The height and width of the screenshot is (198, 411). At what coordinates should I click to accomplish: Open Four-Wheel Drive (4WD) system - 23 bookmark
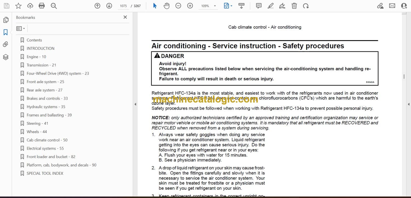click(58, 73)
